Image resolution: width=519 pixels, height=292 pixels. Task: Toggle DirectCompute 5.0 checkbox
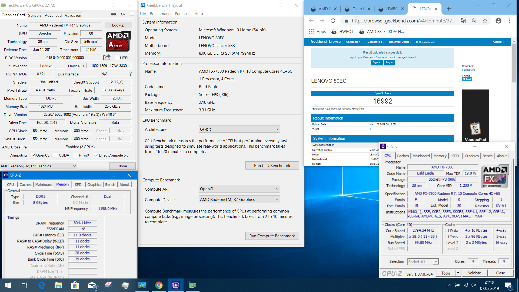pyautogui.click(x=96, y=155)
